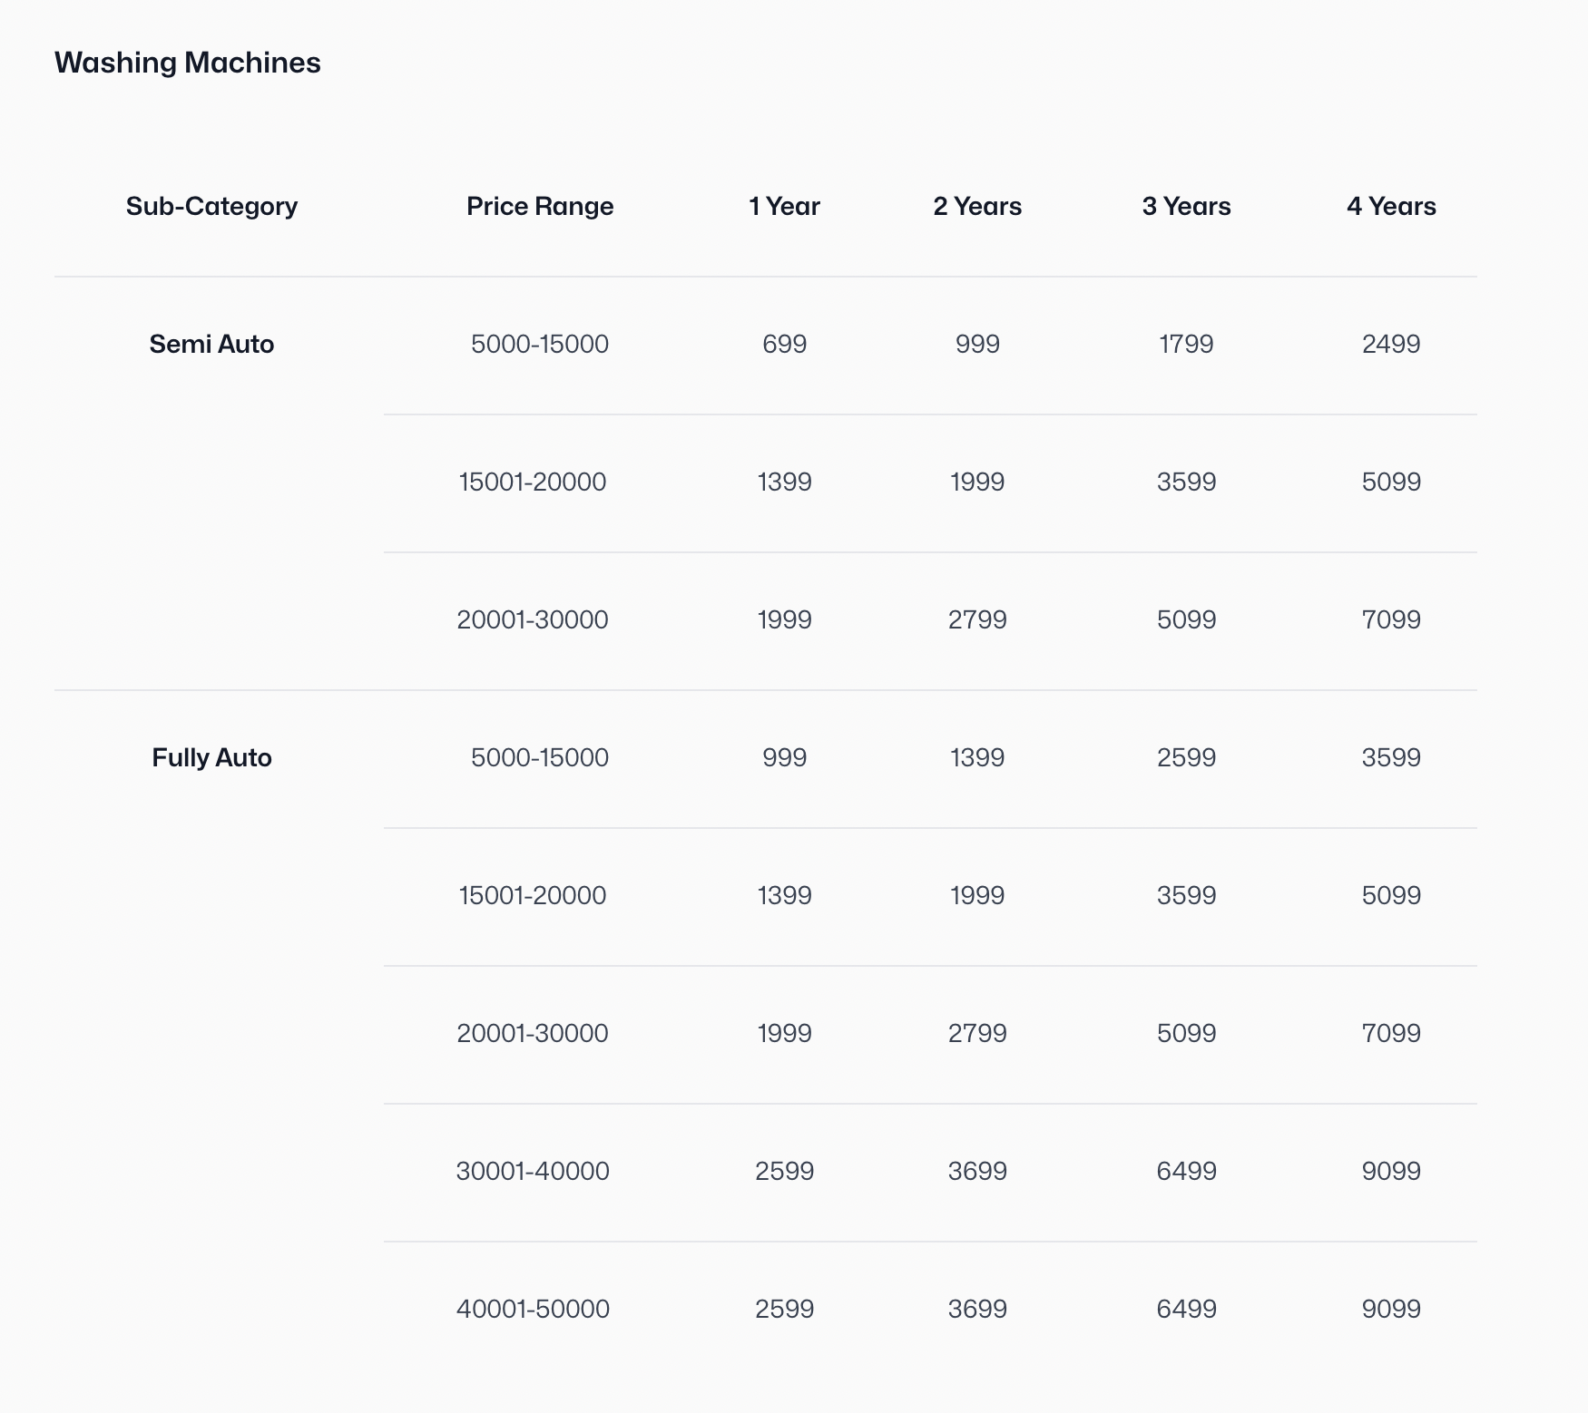The image size is (1588, 1413).
Task: Select the Fully Auto sub-category label
Action: click(x=211, y=757)
